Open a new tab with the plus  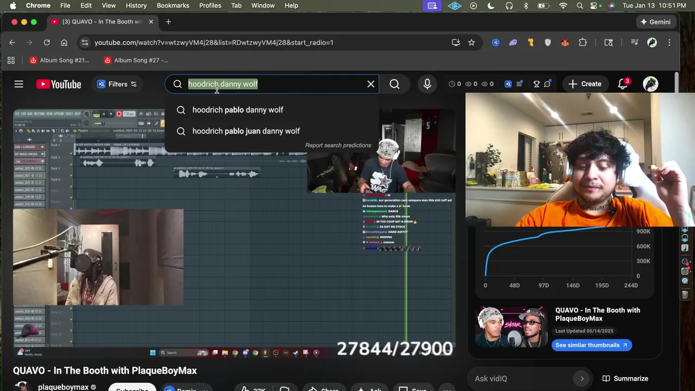point(168,22)
